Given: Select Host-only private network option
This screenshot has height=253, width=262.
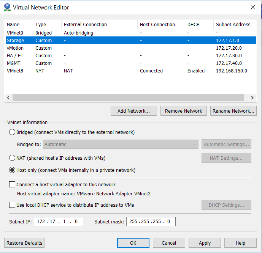Looking at the screenshot, I should 12,170.
